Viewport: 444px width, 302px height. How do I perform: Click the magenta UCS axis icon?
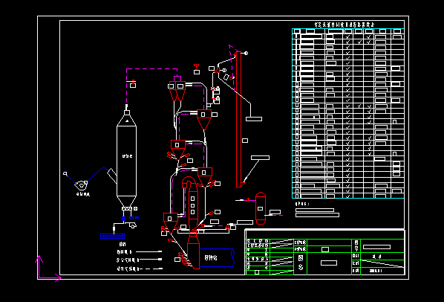click(48, 269)
